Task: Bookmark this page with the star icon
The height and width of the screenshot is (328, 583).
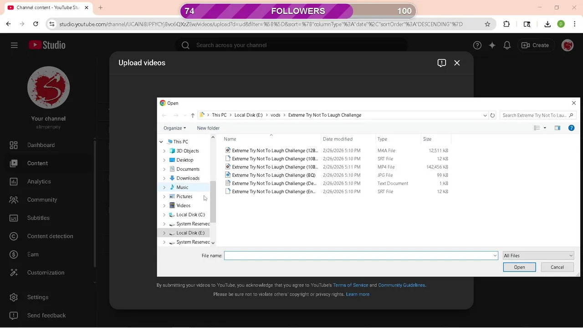Action: (x=487, y=24)
